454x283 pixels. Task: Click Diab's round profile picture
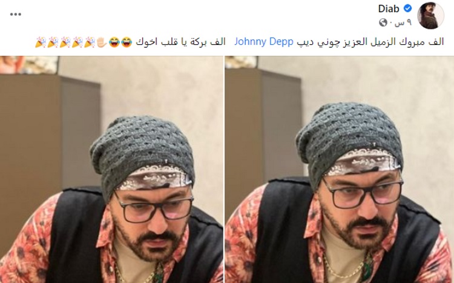(x=430, y=16)
